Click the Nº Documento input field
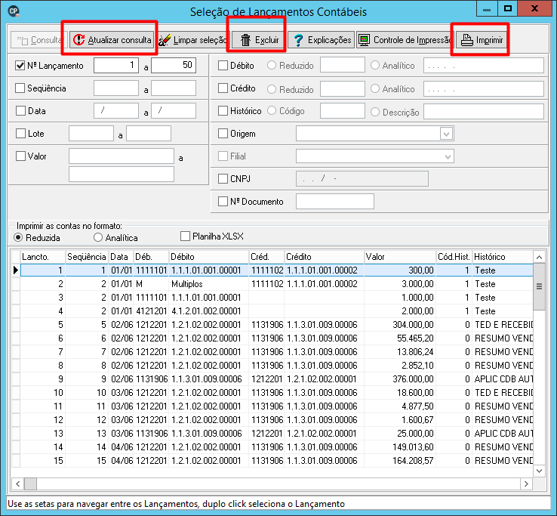Screen dimensions: 557x516 [x=334, y=202]
